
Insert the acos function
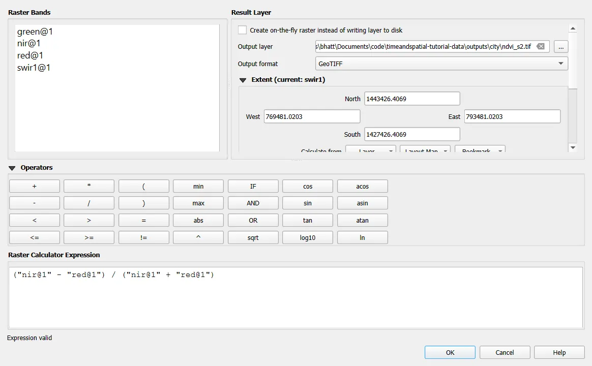pos(363,186)
